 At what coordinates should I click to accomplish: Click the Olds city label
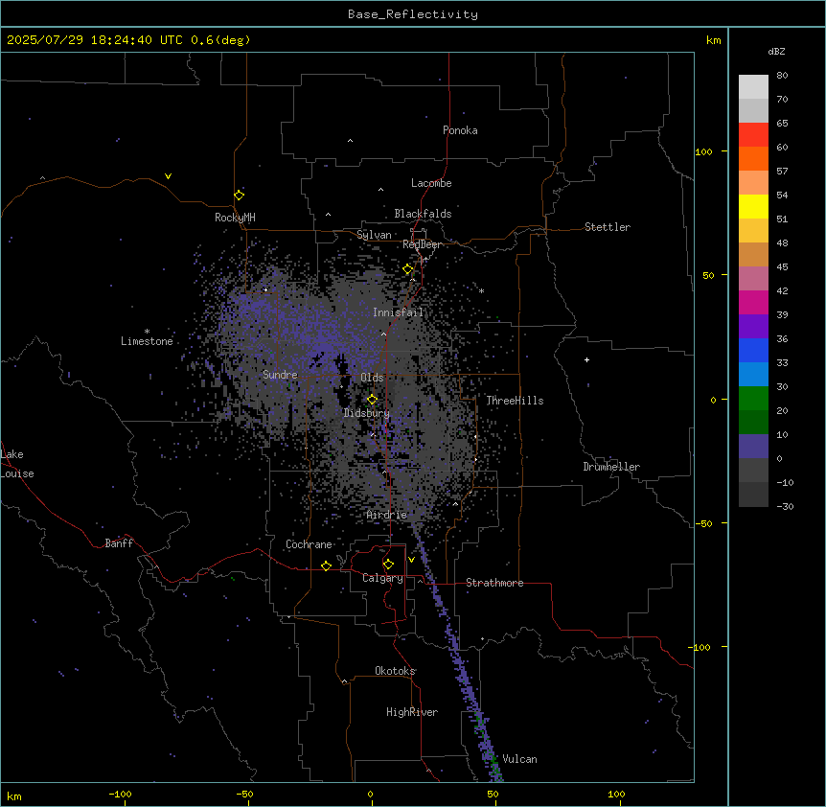pos(372,378)
